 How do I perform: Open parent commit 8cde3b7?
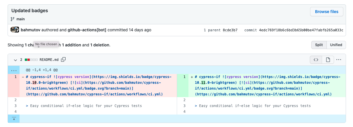pyautogui.click(x=230, y=30)
